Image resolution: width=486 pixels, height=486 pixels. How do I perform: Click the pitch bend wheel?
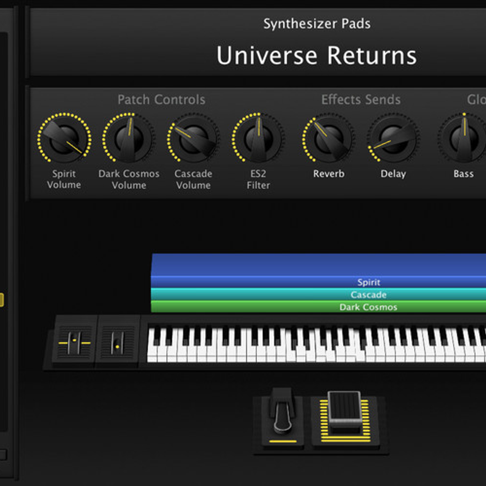(74, 341)
